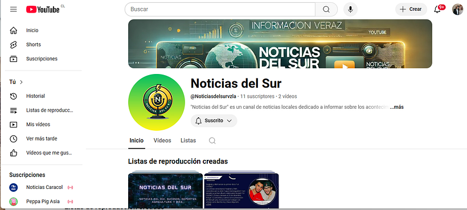Screen dimensions: 467x210
Task: Open Suscripciones in the sidebar
Action: 42,59
